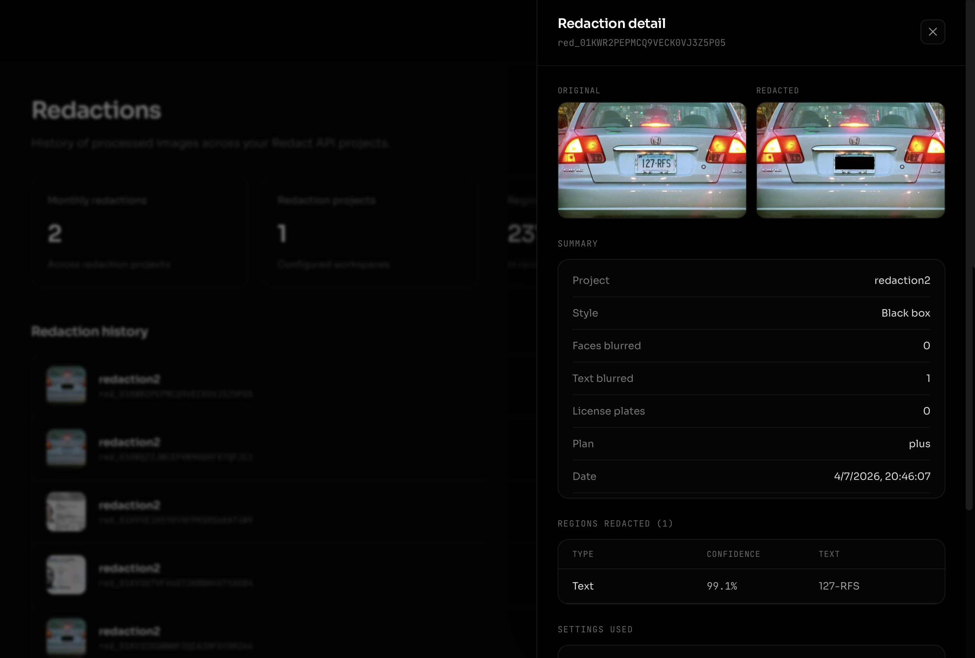Click the REGIONS REDACTED (1) section label
This screenshot has width=975, height=658.
point(615,524)
